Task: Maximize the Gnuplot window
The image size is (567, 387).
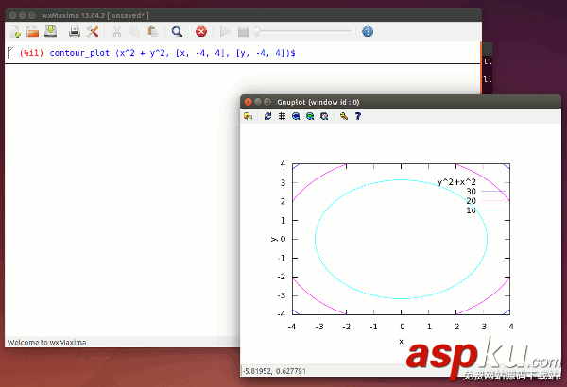Action: [267, 102]
